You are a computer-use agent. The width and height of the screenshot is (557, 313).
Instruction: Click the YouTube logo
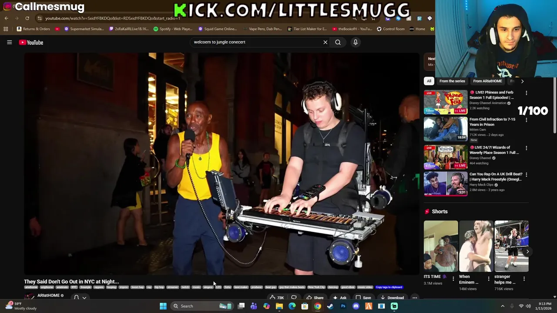click(x=31, y=42)
